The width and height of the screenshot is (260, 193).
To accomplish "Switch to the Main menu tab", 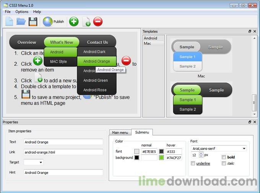I will pyautogui.click(x=120, y=132).
